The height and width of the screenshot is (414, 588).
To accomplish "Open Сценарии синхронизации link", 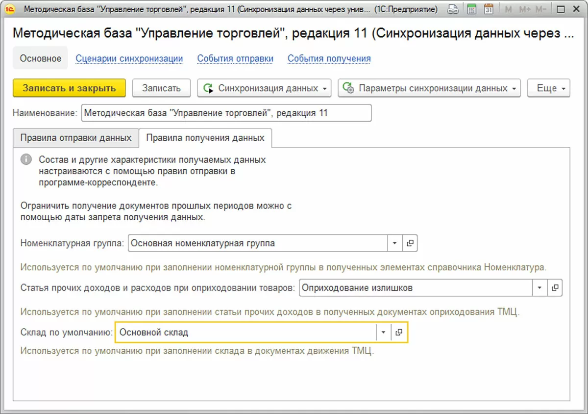I will [x=129, y=58].
